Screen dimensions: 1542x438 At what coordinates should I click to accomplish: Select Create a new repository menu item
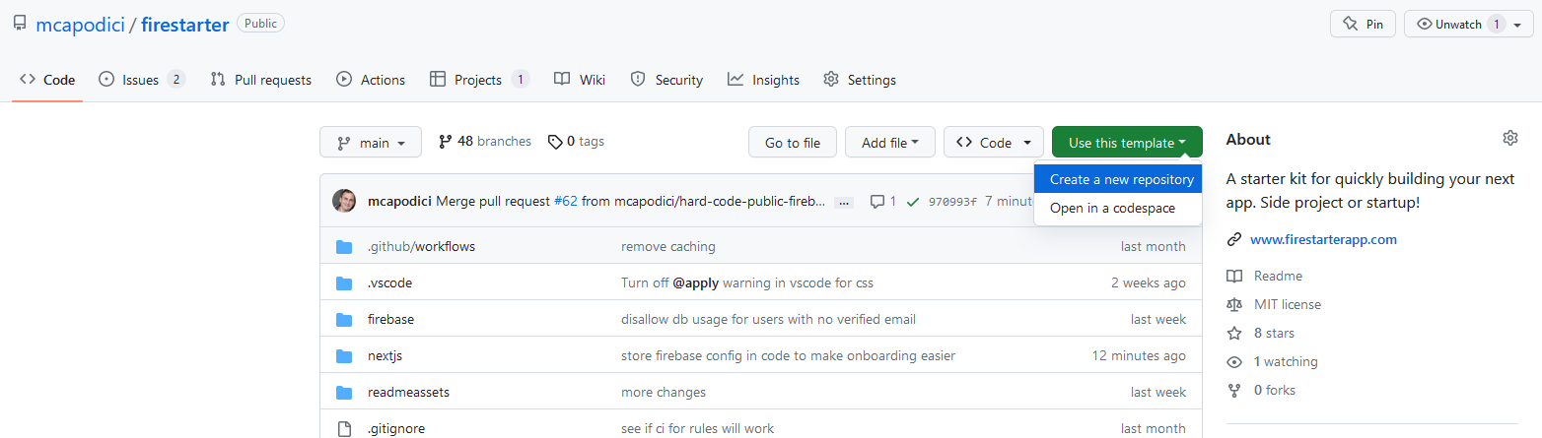(x=1117, y=179)
